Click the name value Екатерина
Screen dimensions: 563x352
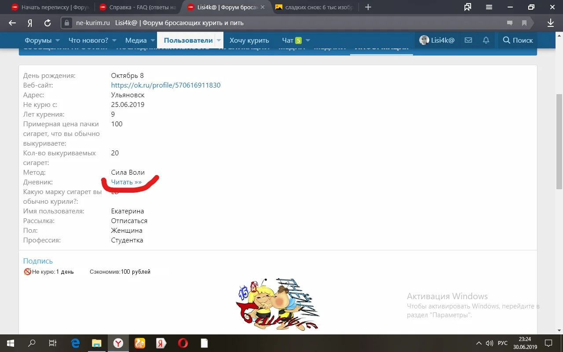[128, 211]
